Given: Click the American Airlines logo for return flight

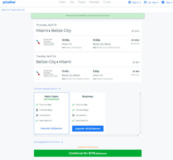Looking at the screenshot, I should (38, 73).
